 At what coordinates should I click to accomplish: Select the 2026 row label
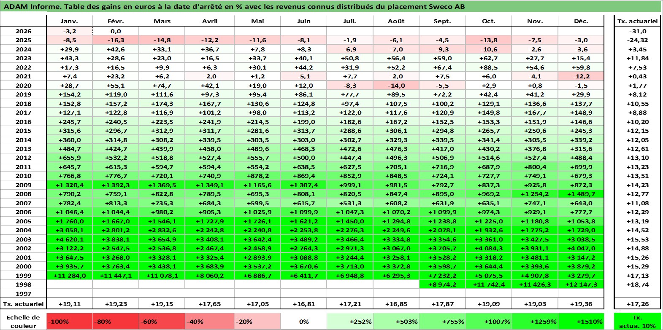click(23, 31)
